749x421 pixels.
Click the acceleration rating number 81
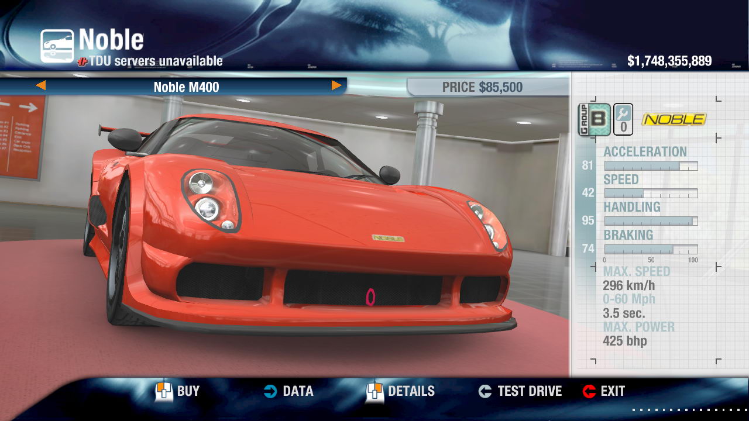pos(588,165)
